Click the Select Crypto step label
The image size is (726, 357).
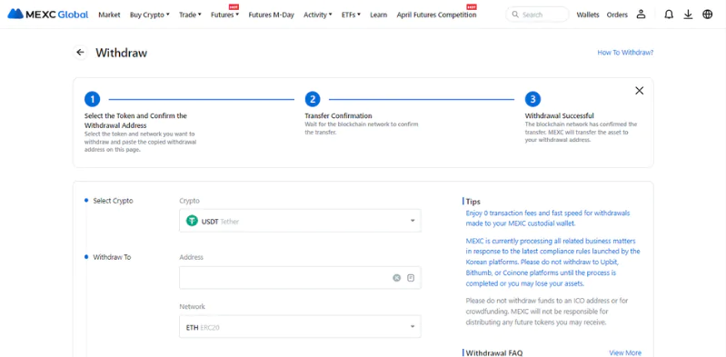(x=113, y=201)
